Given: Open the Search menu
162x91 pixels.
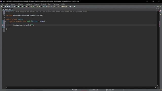Looking at the screenshot, I should (x=36, y=4).
